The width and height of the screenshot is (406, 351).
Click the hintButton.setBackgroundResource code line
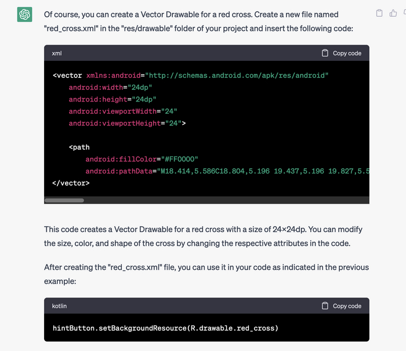pos(165,328)
